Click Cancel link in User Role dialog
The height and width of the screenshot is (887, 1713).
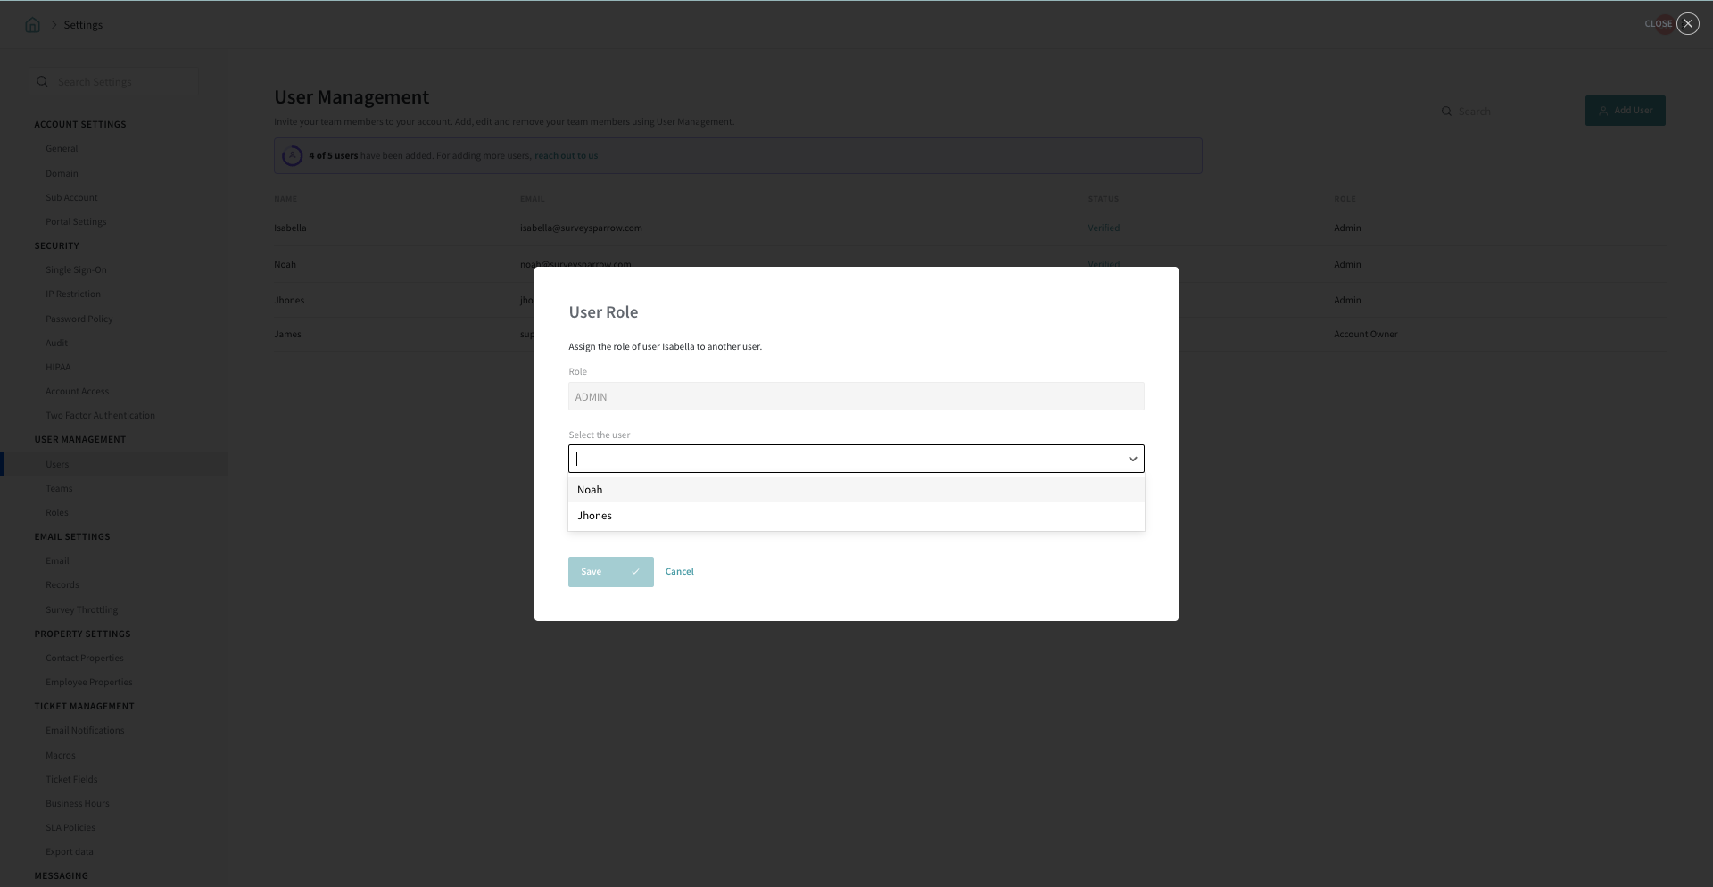[x=679, y=572]
